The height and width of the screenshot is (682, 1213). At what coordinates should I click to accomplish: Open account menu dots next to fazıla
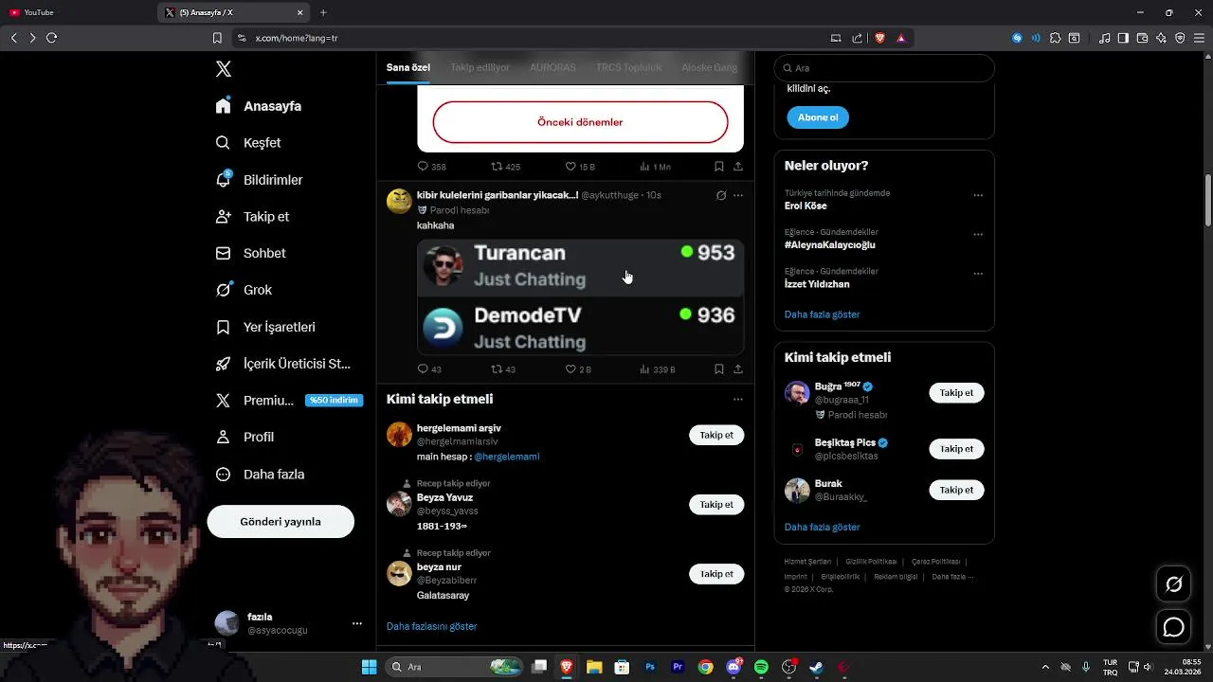point(357,623)
